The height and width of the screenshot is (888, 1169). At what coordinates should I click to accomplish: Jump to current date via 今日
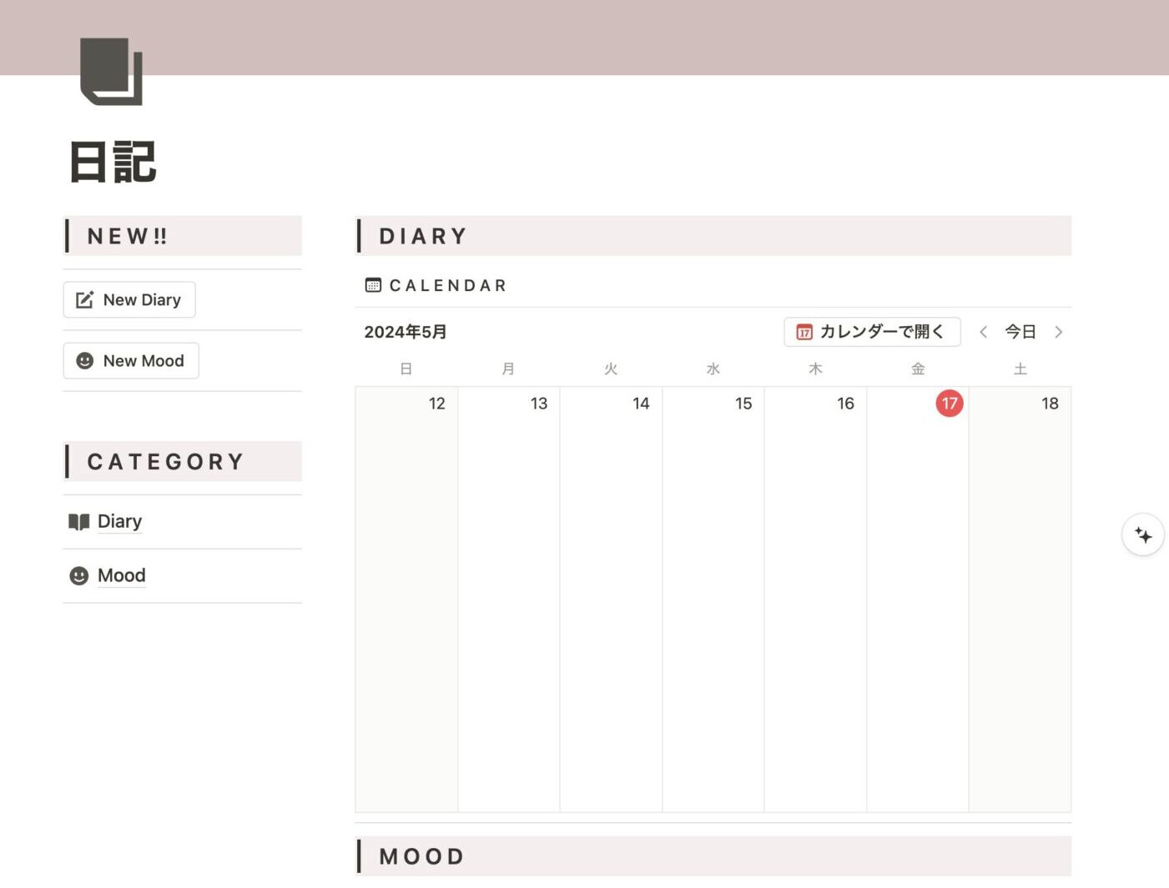click(x=1019, y=331)
